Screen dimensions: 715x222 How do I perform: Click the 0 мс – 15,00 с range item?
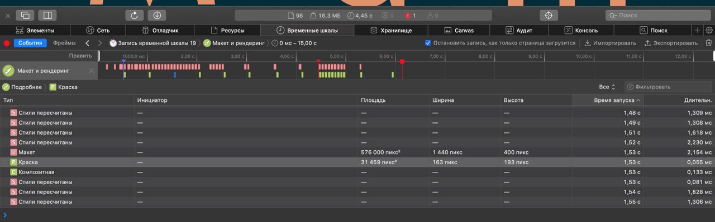(x=294, y=43)
